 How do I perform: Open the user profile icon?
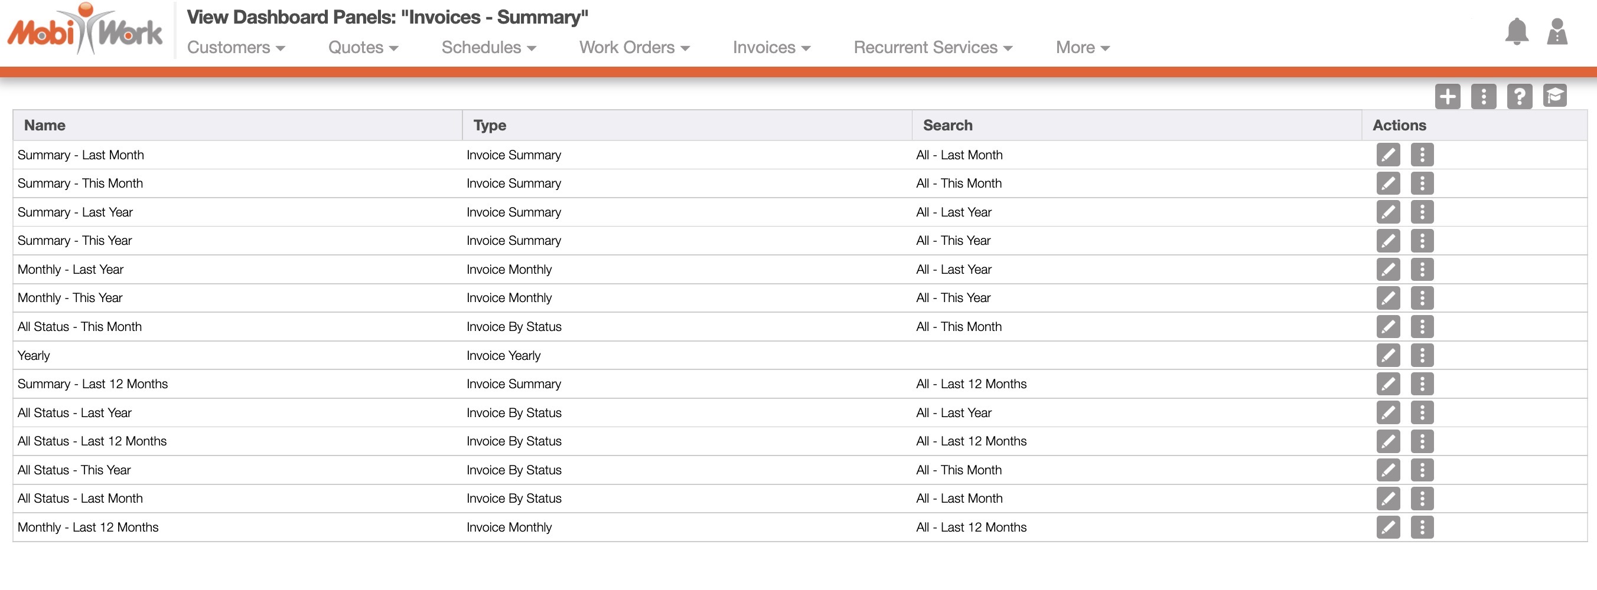[x=1557, y=32]
